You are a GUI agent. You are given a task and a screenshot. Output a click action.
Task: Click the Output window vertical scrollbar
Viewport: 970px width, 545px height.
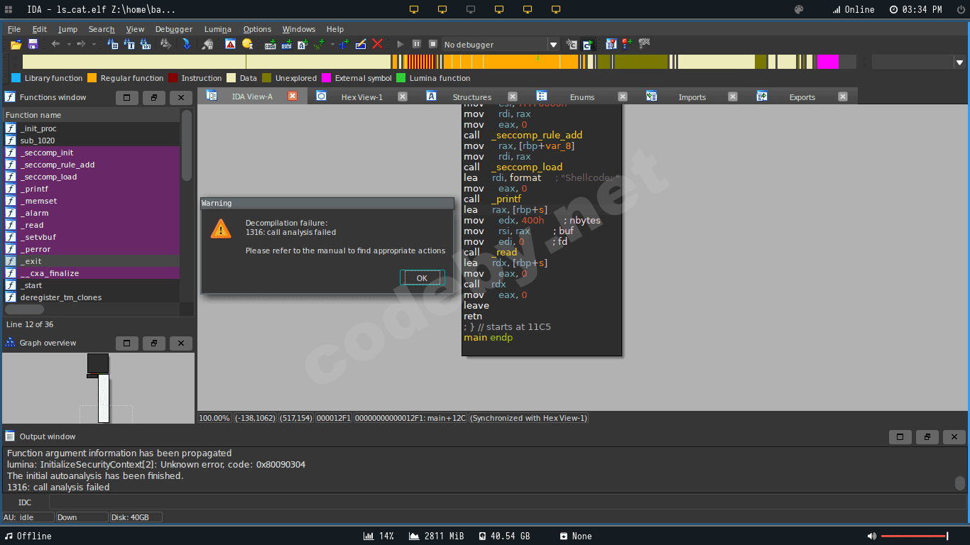click(960, 483)
